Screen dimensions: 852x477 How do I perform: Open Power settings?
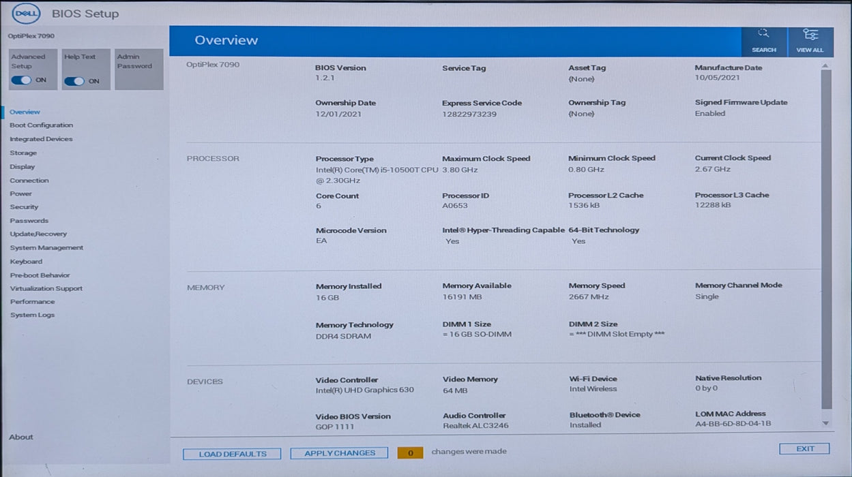tap(20, 194)
